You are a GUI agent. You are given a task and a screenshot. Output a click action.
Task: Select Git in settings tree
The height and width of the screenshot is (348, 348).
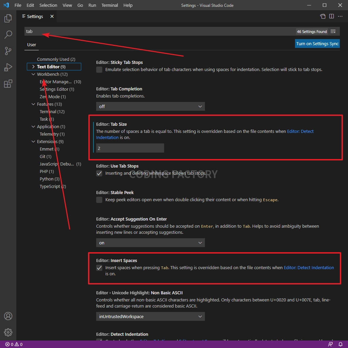click(46, 156)
